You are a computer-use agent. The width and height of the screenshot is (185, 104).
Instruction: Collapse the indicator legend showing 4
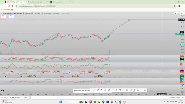(2, 20)
